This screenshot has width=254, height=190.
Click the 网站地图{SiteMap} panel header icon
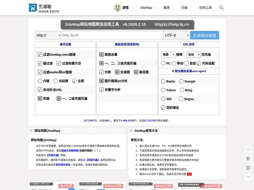(x=31, y=131)
